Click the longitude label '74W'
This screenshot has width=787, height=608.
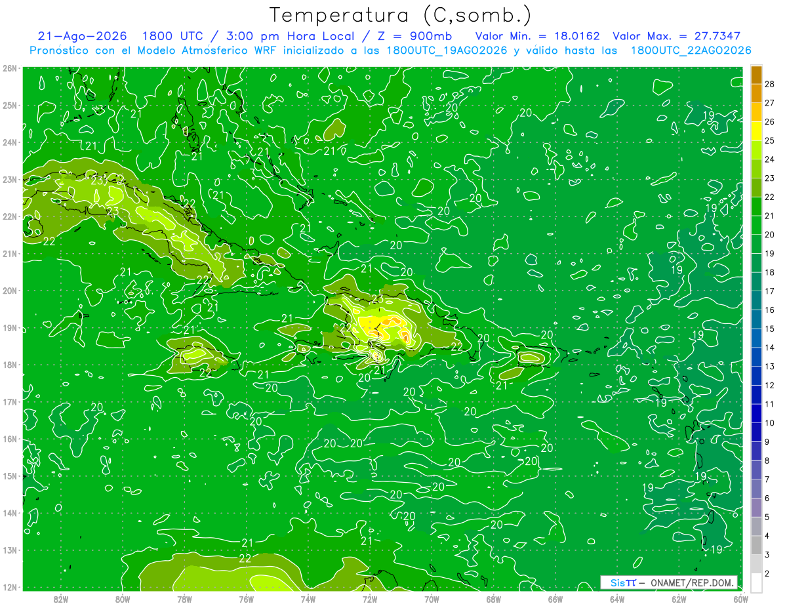tap(308, 598)
